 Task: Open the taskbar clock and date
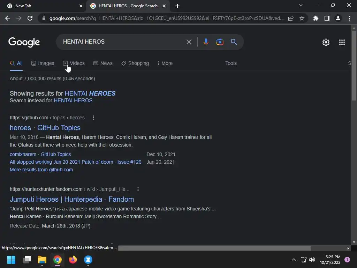330,260
